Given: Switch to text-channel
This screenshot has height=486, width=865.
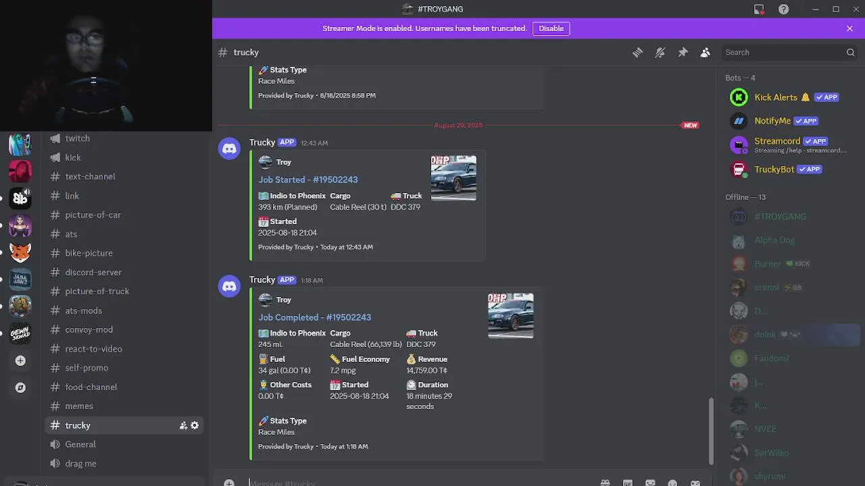Looking at the screenshot, I should pyautogui.click(x=124, y=176).
